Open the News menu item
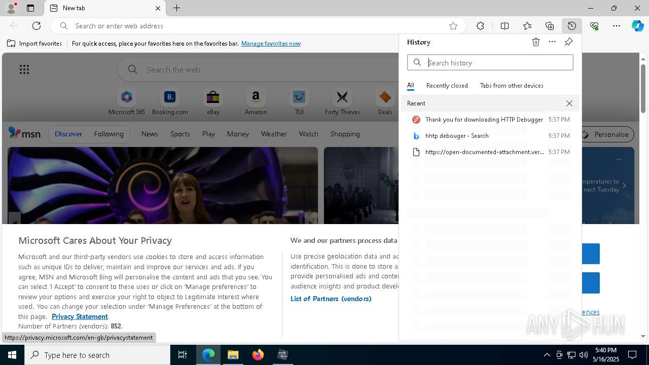This screenshot has height=365, width=649. click(150, 134)
